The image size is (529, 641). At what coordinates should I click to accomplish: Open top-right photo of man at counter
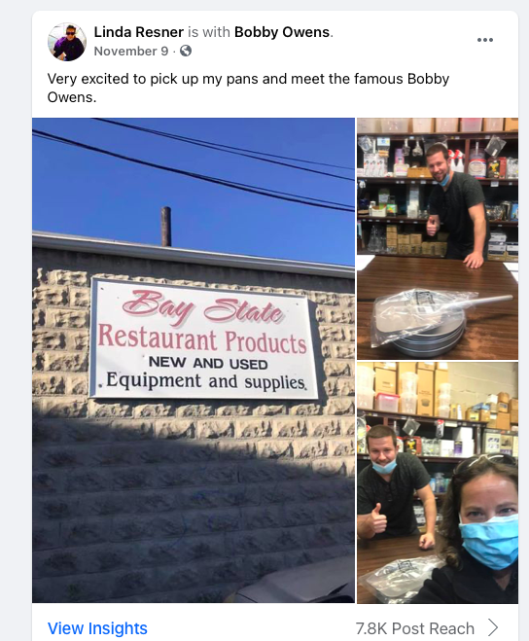(x=438, y=238)
